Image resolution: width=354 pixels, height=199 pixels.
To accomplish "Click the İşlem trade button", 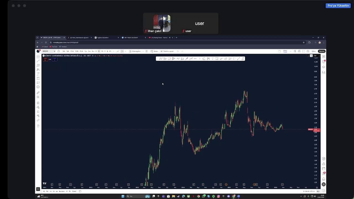I will (x=314, y=51).
